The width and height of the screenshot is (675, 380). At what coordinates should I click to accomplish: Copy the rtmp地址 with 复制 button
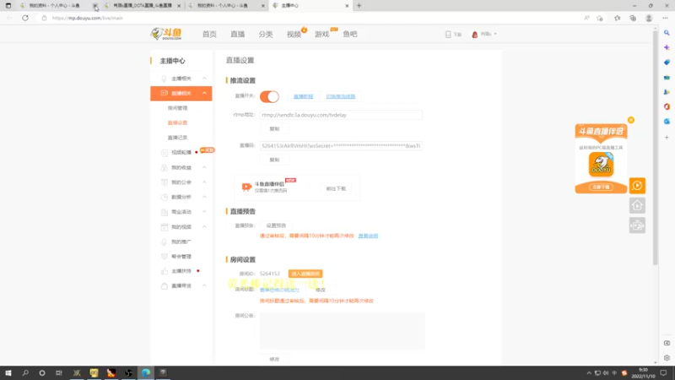(x=274, y=129)
